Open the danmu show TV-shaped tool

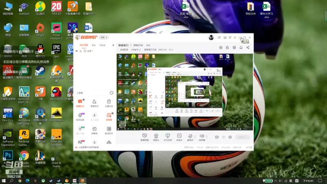pos(94,130)
